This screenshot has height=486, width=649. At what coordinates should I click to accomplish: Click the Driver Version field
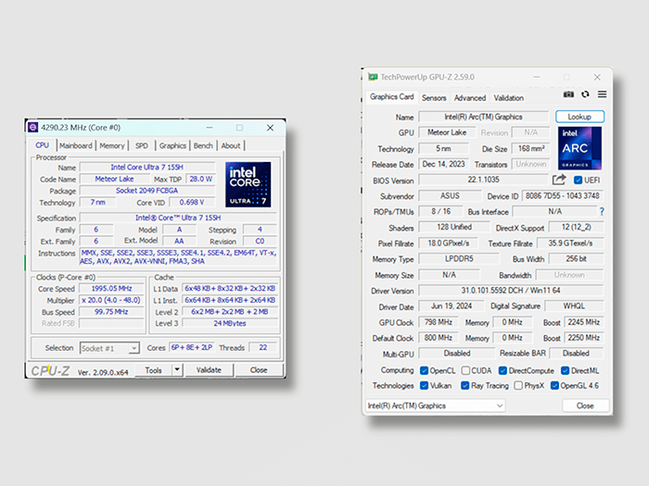click(x=511, y=291)
